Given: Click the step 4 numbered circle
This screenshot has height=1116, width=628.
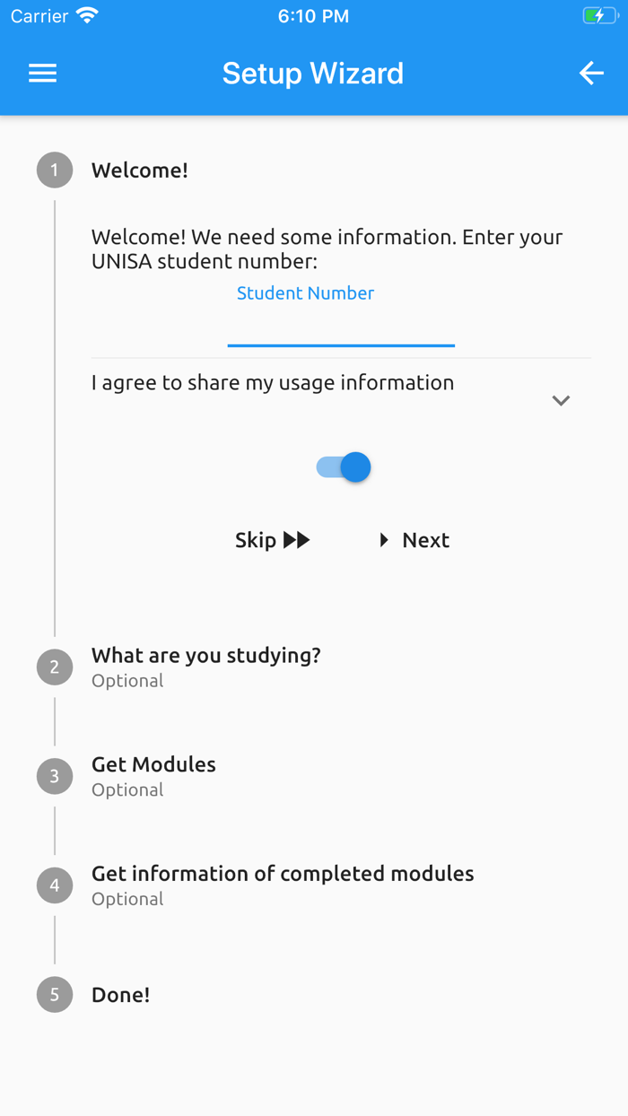Looking at the screenshot, I should (x=54, y=885).
